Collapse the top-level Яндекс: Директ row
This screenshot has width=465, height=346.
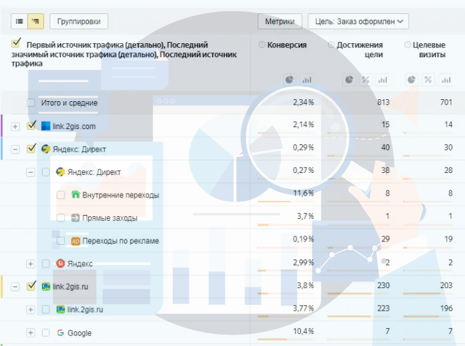pyautogui.click(x=15, y=150)
